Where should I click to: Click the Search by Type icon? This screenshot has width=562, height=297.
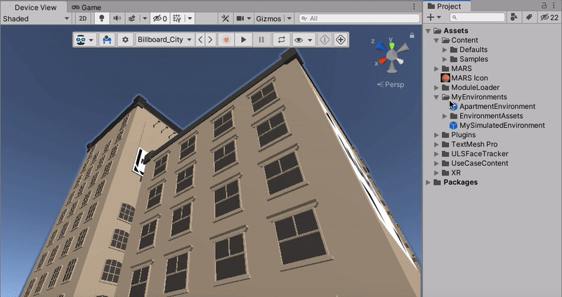(x=514, y=18)
